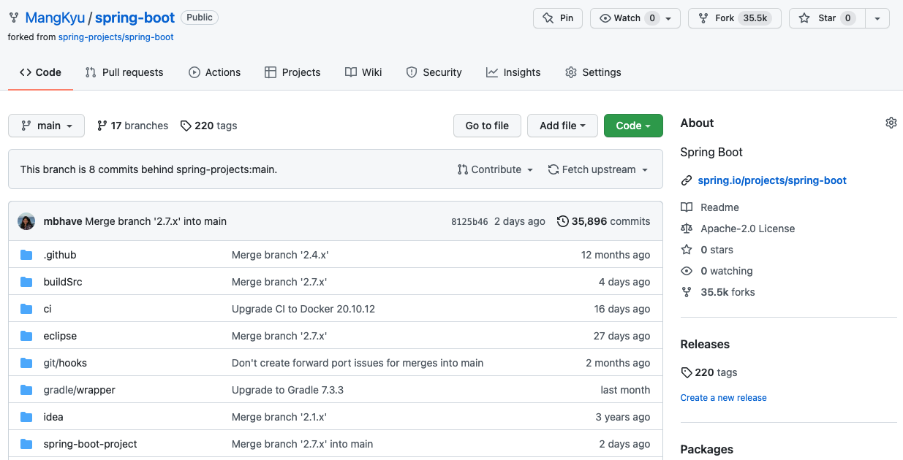Image resolution: width=903 pixels, height=460 pixels.
Task: Click the repo fork icon beside MangKyu
Action: pos(13,18)
